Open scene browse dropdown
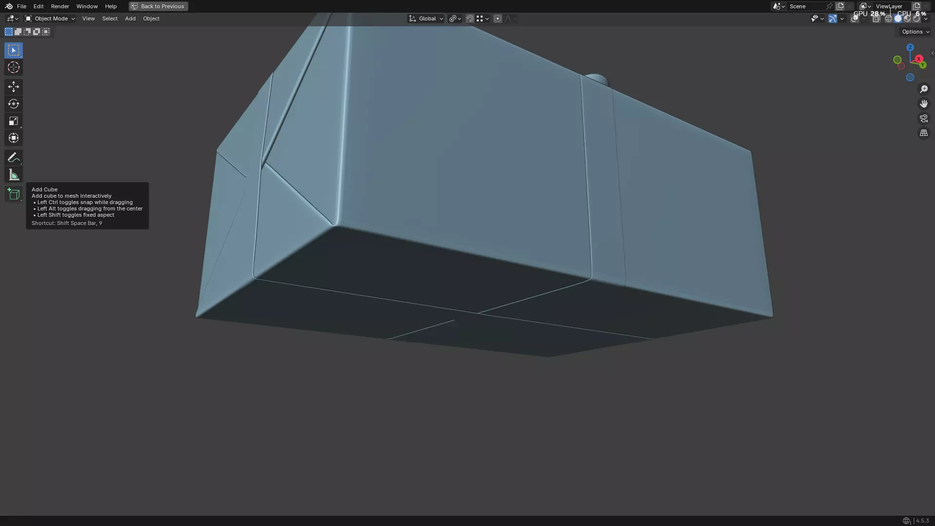 [x=779, y=6]
